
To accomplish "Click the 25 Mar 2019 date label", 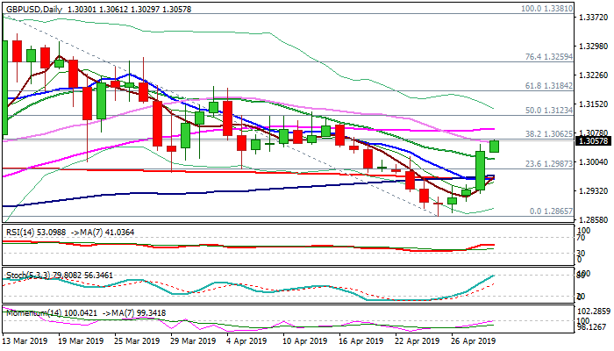I will pyautogui.click(x=137, y=340).
